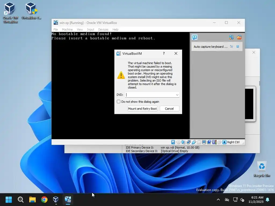Open the USB devices status icon
This screenshot has width=275, height=206.
coord(194,142)
